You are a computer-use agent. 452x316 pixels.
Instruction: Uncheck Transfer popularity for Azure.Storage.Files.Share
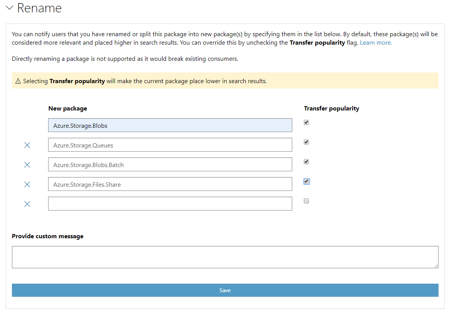click(306, 181)
